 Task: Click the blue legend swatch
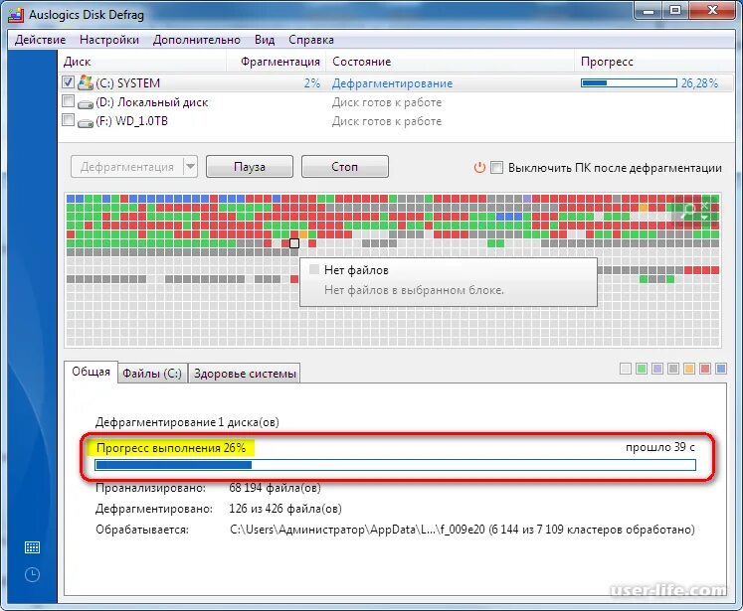[x=721, y=369]
